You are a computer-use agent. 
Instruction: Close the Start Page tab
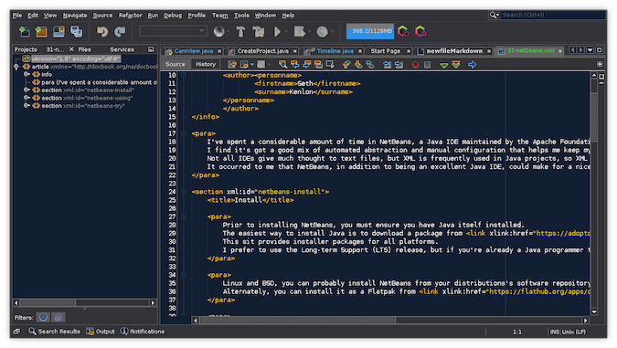point(409,51)
